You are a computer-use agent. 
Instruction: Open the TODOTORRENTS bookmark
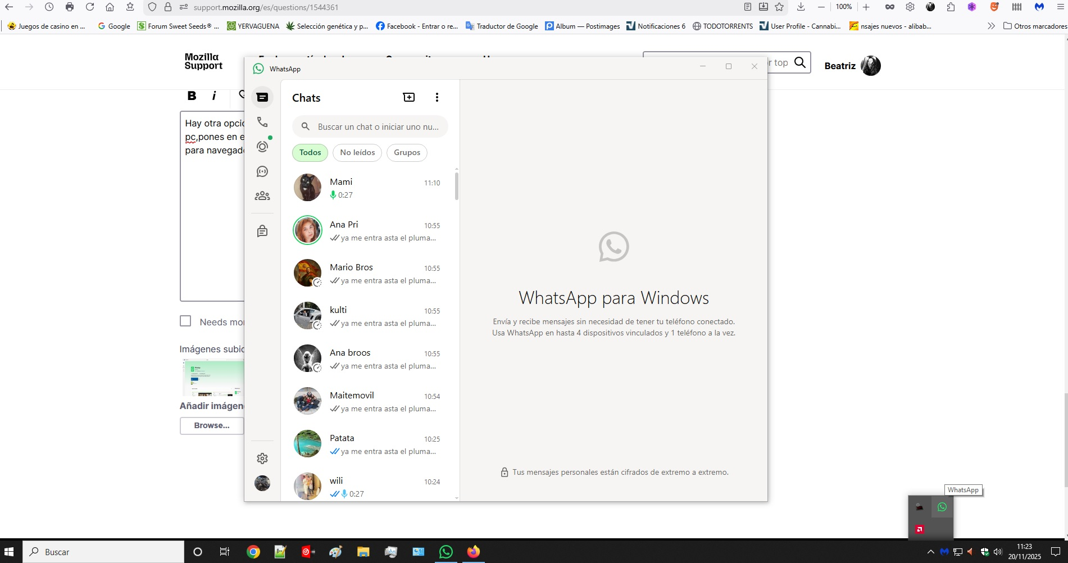(722, 26)
